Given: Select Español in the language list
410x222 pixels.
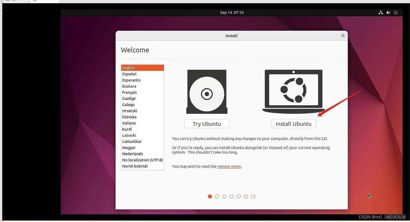Looking at the screenshot, I should (x=143, y=74).
